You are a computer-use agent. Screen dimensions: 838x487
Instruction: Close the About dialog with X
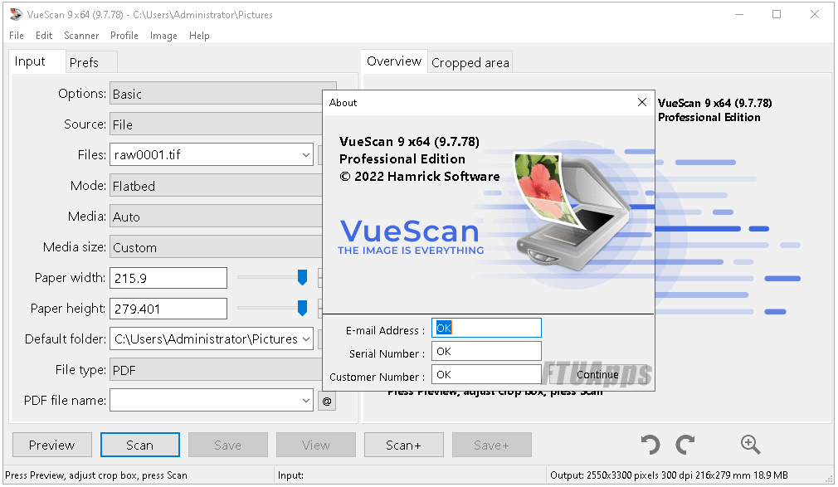click(642, 102)
